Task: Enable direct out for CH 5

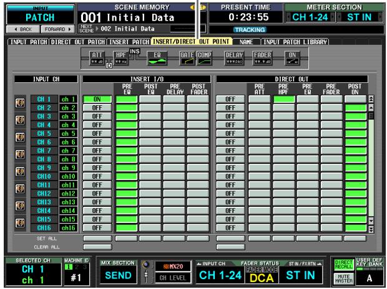Action: [x=230, y=133]
